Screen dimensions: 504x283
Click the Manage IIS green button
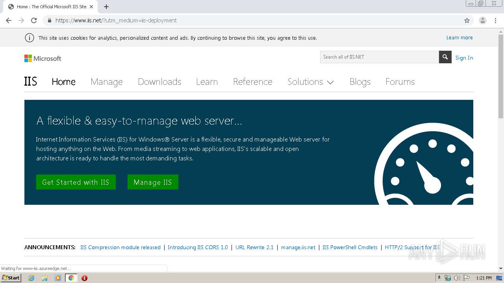tap(153, 182)
